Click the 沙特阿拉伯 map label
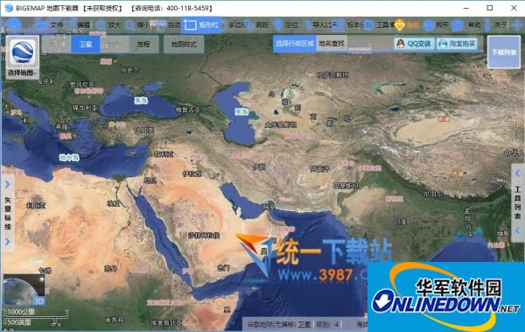525x332 pixels. point(204,236)
